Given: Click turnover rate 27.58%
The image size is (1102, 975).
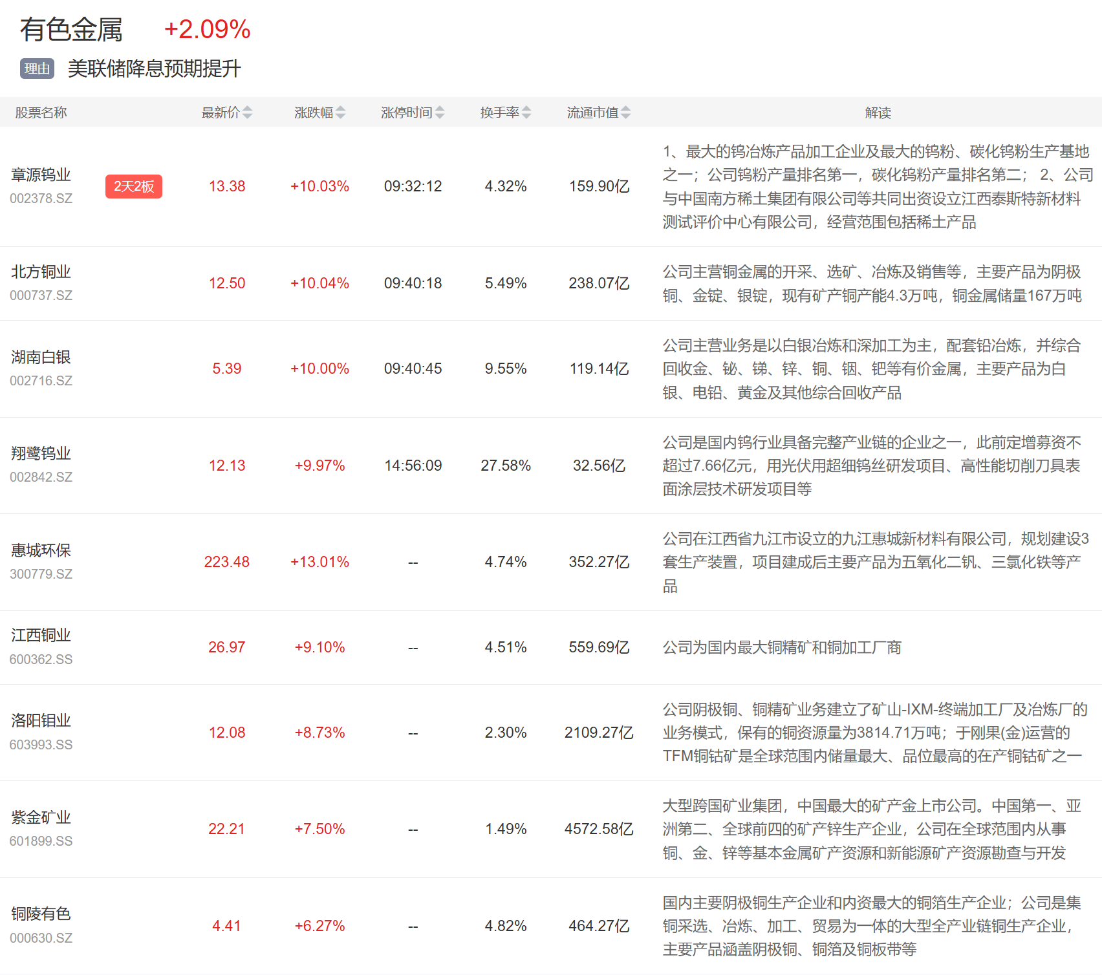Looking at the screenshot, I should point(506,466).
